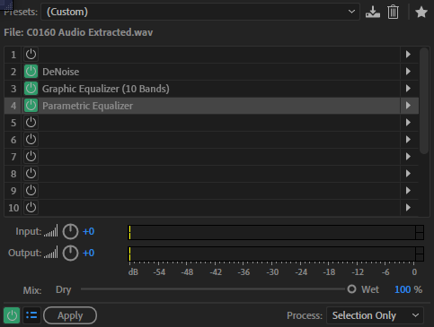Click the Output level meter

point(276,254)
